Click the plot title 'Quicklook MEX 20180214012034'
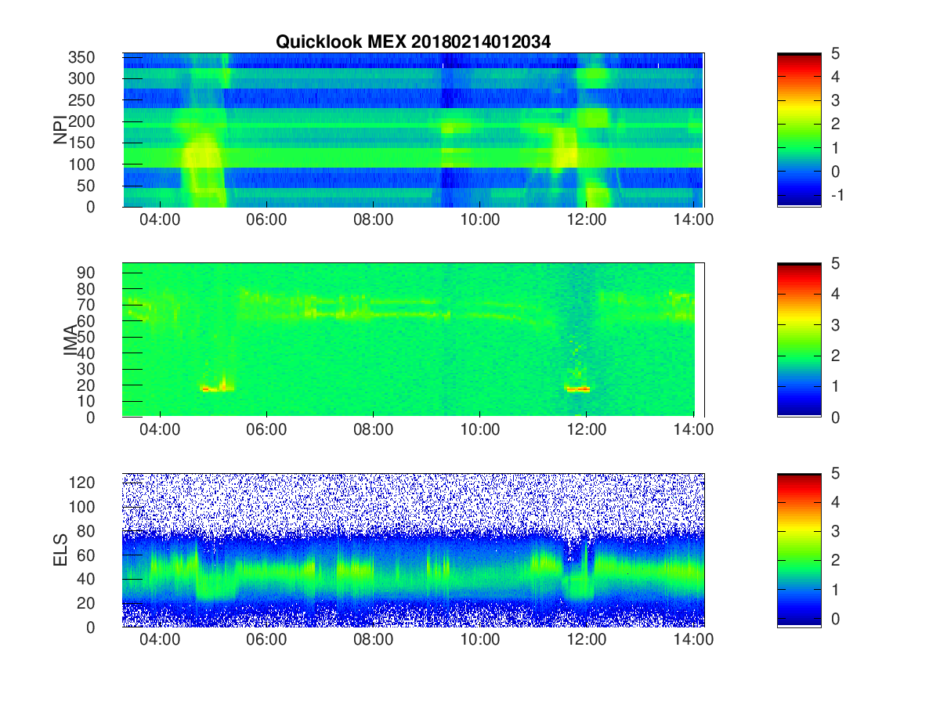 [x=413, y=42]
